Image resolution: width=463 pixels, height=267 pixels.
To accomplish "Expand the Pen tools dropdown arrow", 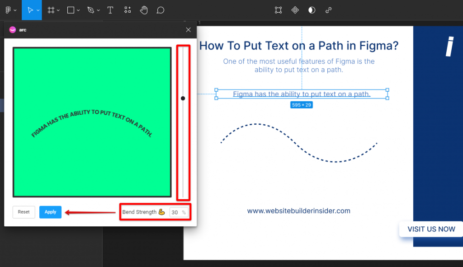I will pyautogui.click(x=98, y=10).
